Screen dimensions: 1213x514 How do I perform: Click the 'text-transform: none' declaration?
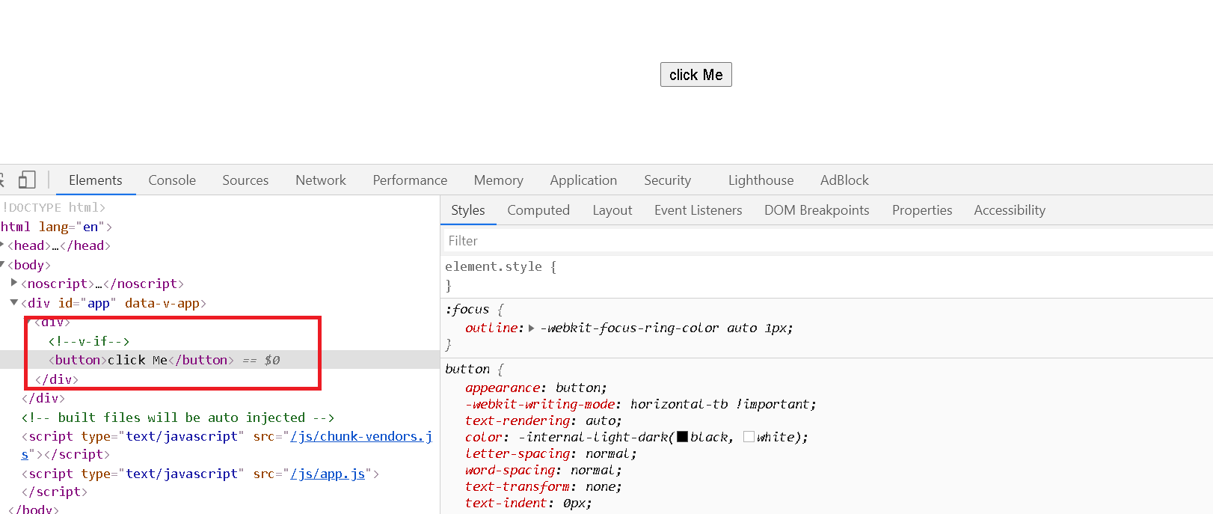(544, 486)
